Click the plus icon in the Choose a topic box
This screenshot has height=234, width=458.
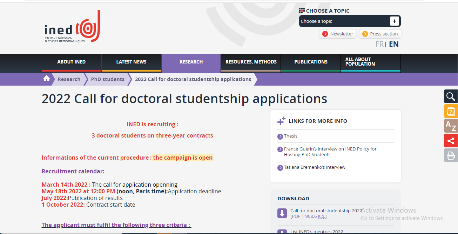[x=394, y=21]
